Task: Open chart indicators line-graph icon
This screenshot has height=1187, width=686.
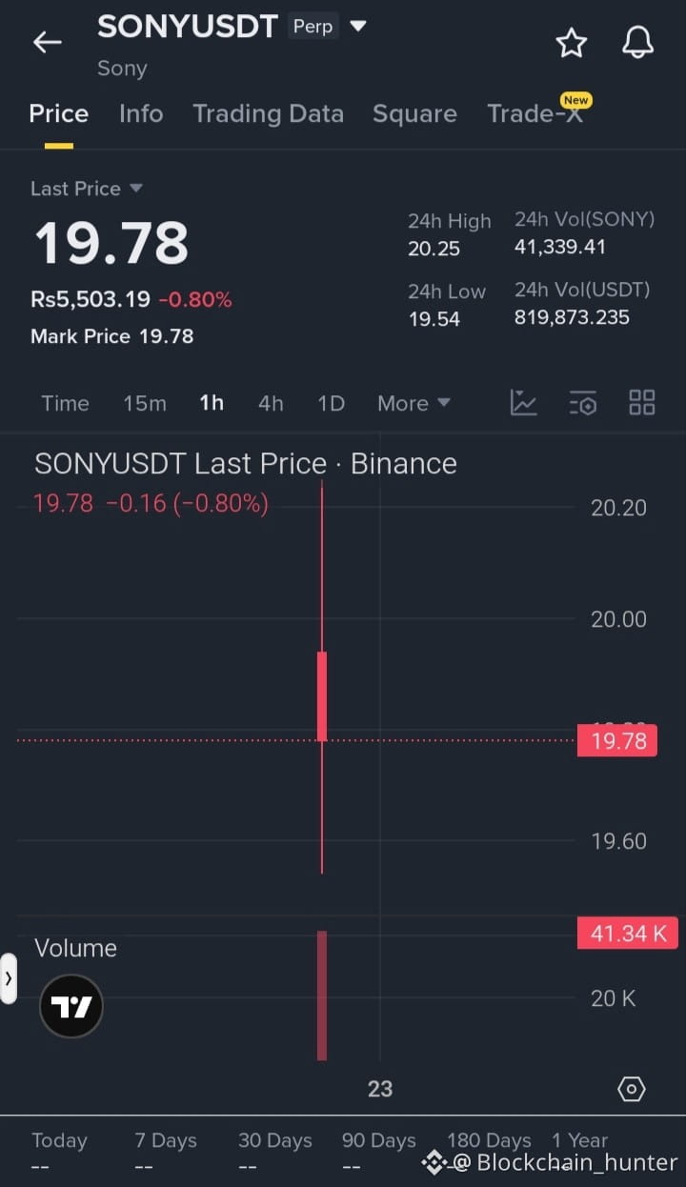Action: pyautogui.click(x=523, y=402)
